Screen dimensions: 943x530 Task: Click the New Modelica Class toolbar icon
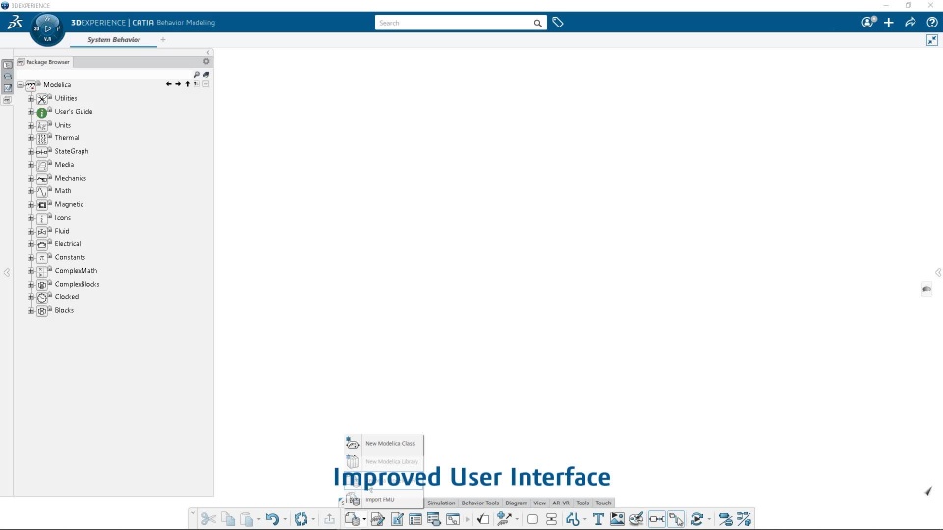click(352, 519)
